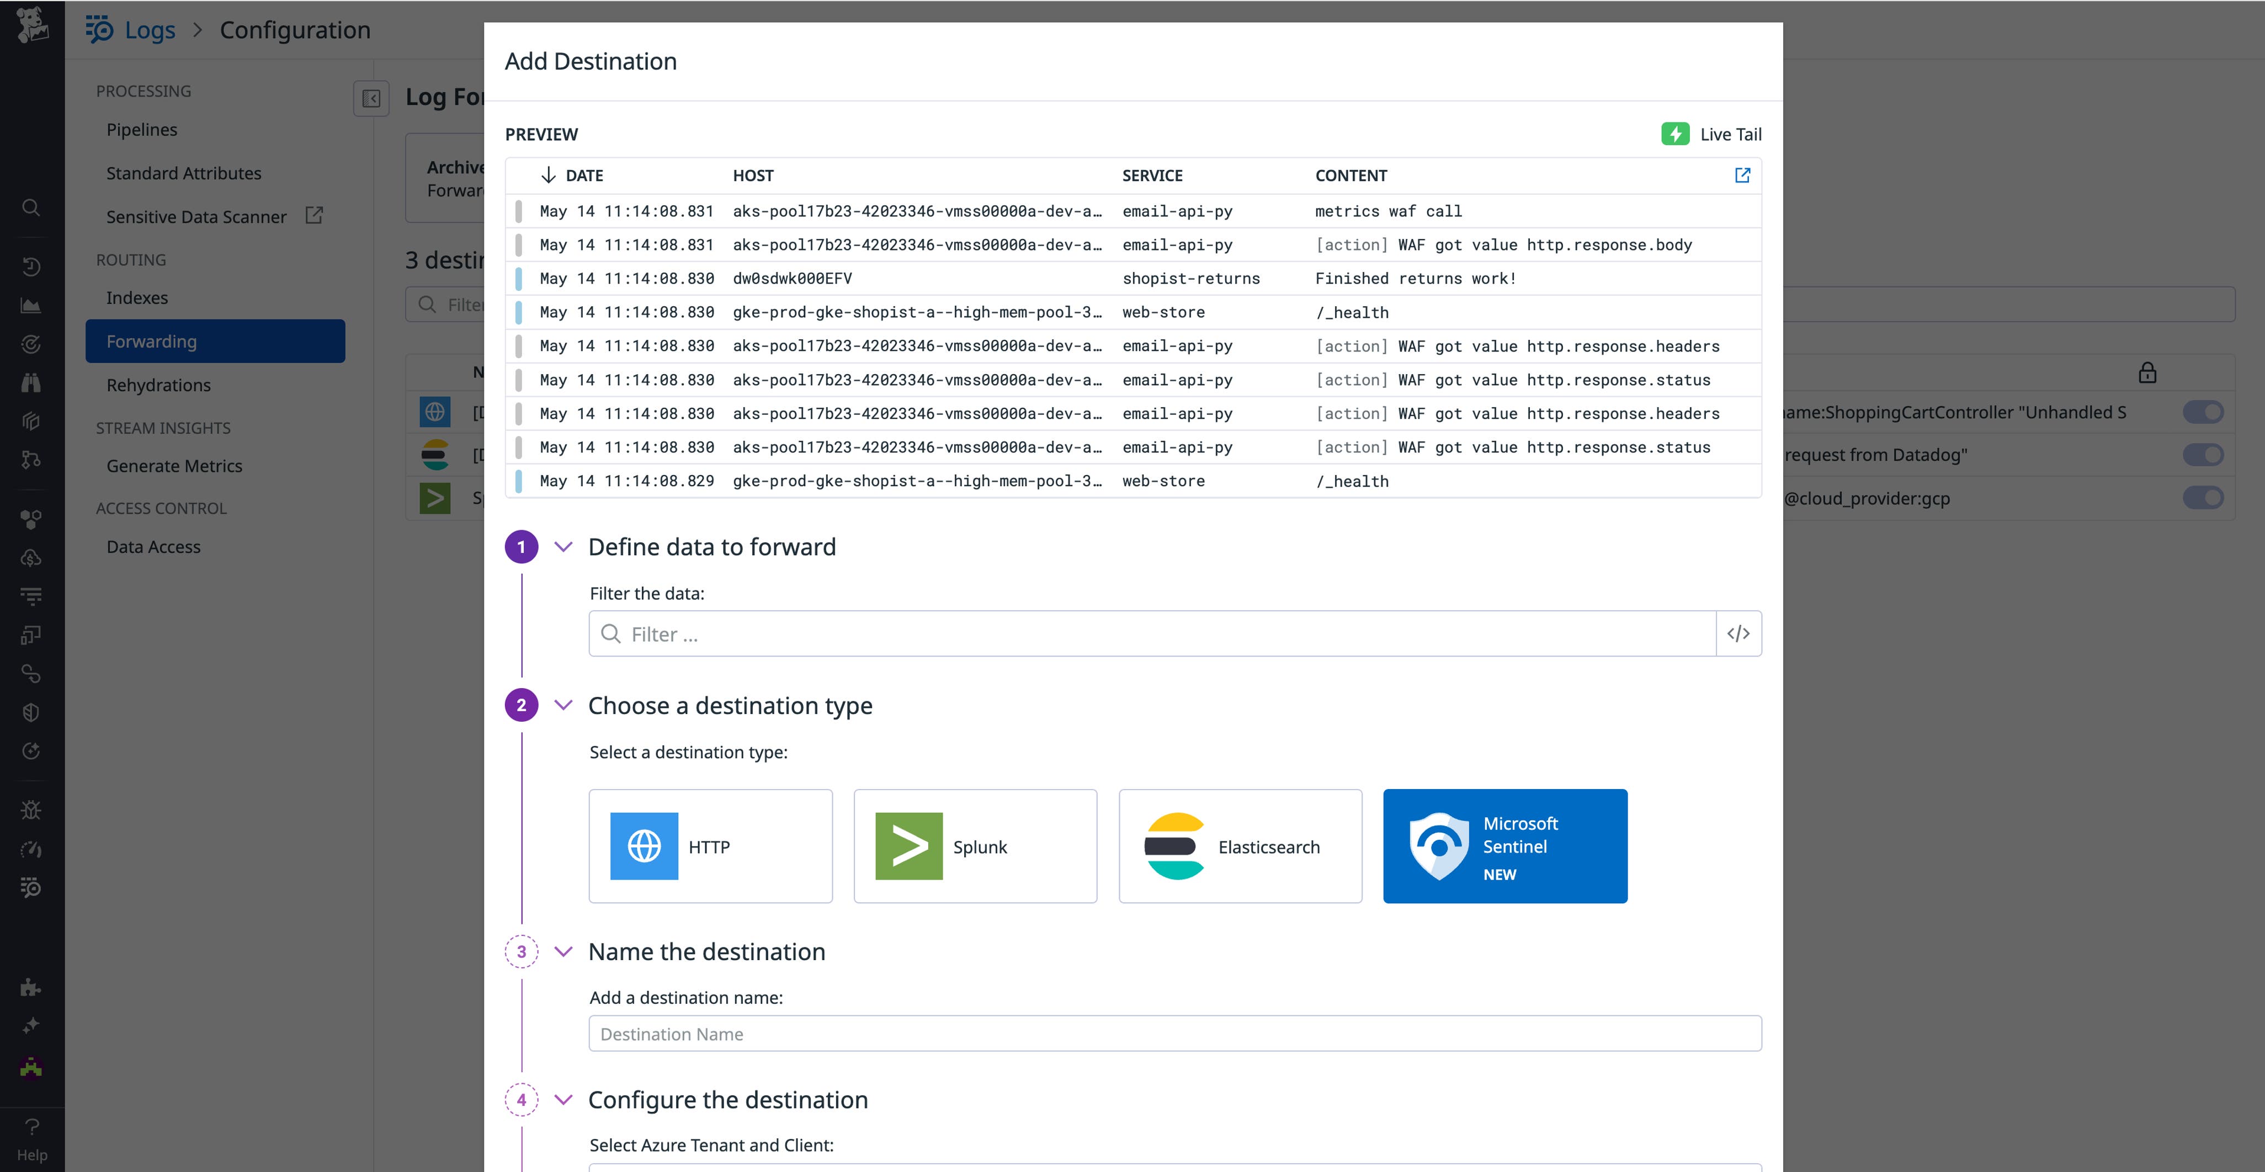Image resolution: width=2265 pixels, height=1172 pixels.
Task: Open Sensitive Data Scanner external link icon
Action: click(x=314, y=215)
